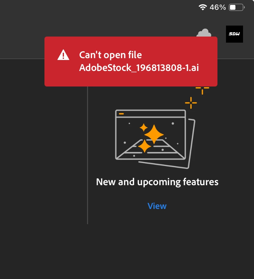Tap the Wi-Fi status icon
This screenshot has height=279, width=254.
tap(203, 7)
